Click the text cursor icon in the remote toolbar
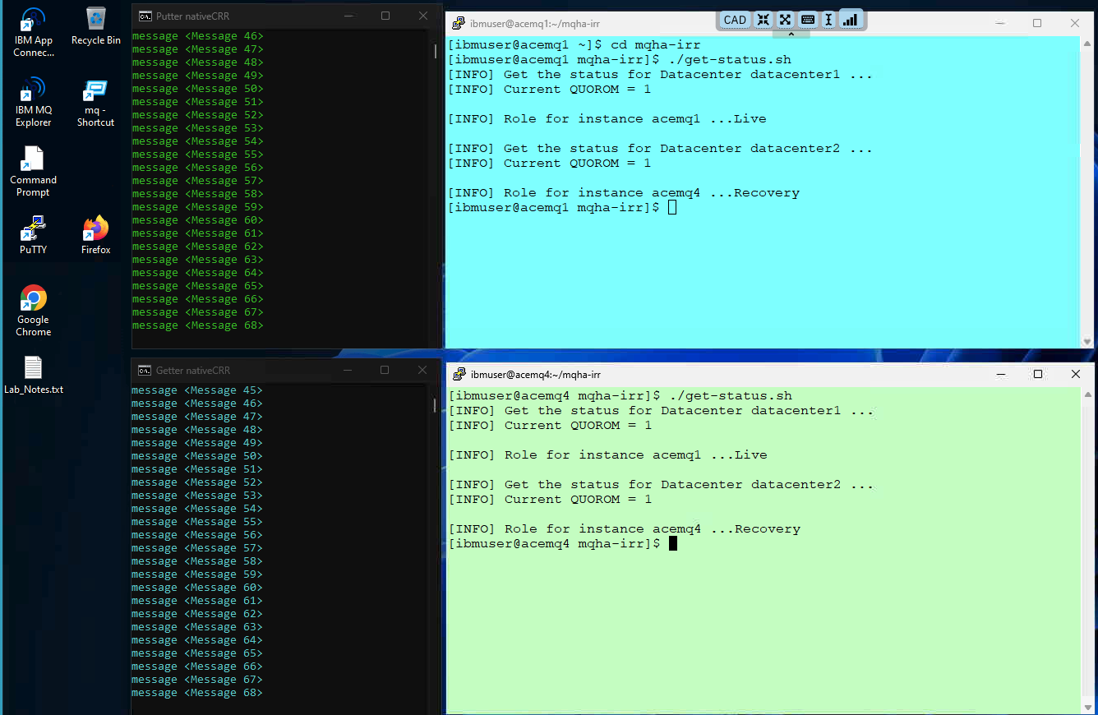 click(828, 20)
